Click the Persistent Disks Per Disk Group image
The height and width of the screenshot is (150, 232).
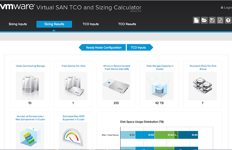click(x=203, y=86)
